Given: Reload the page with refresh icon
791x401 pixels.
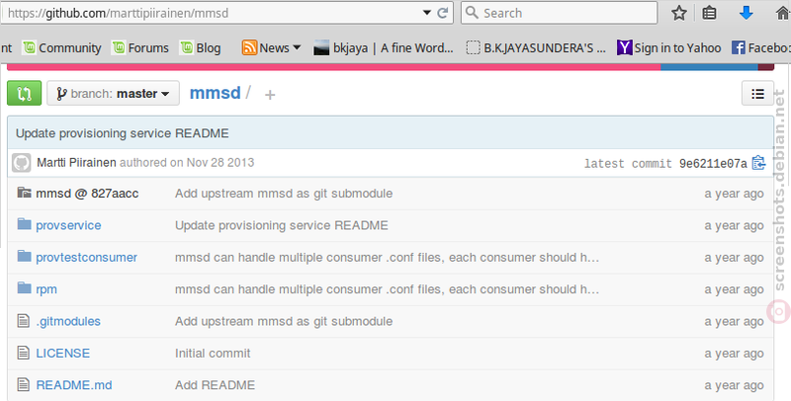Looking at the screenshot, I should pos(442,13).
